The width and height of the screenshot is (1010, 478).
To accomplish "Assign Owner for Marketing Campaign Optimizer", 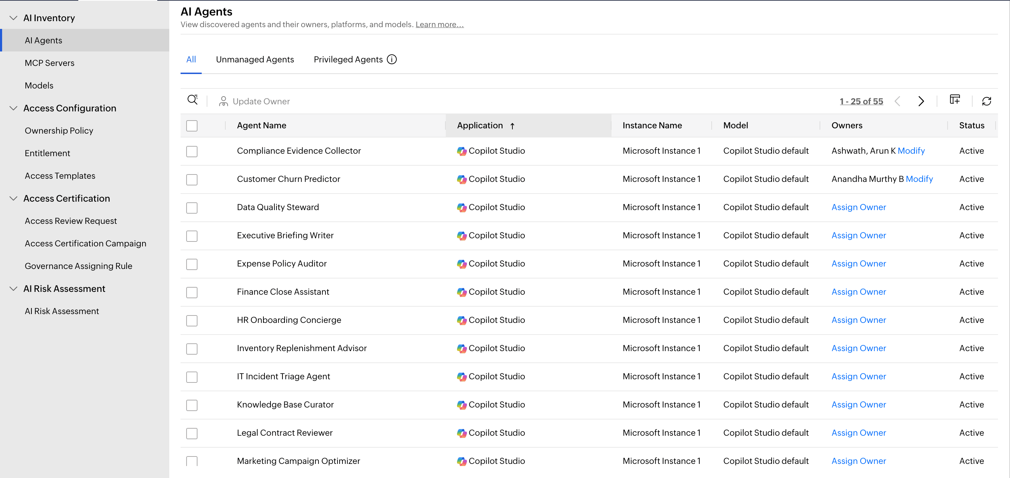I will pos(859,461).
